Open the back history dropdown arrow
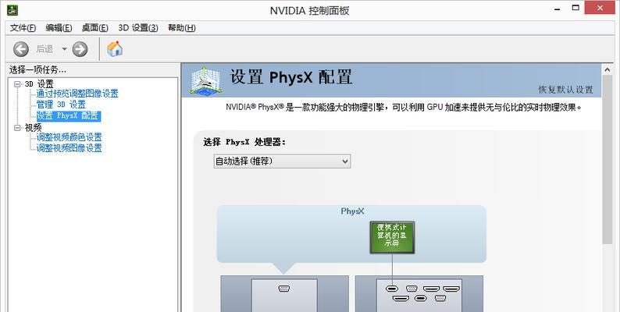 (64, 49)
